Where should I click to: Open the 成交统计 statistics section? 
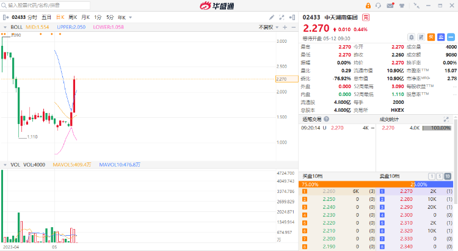[389, 119]
